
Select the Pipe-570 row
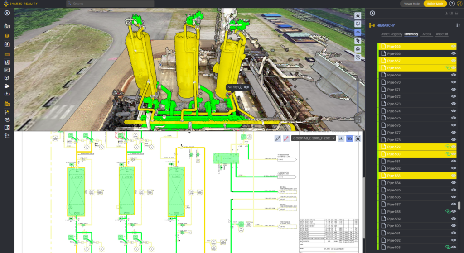[417, 82]
